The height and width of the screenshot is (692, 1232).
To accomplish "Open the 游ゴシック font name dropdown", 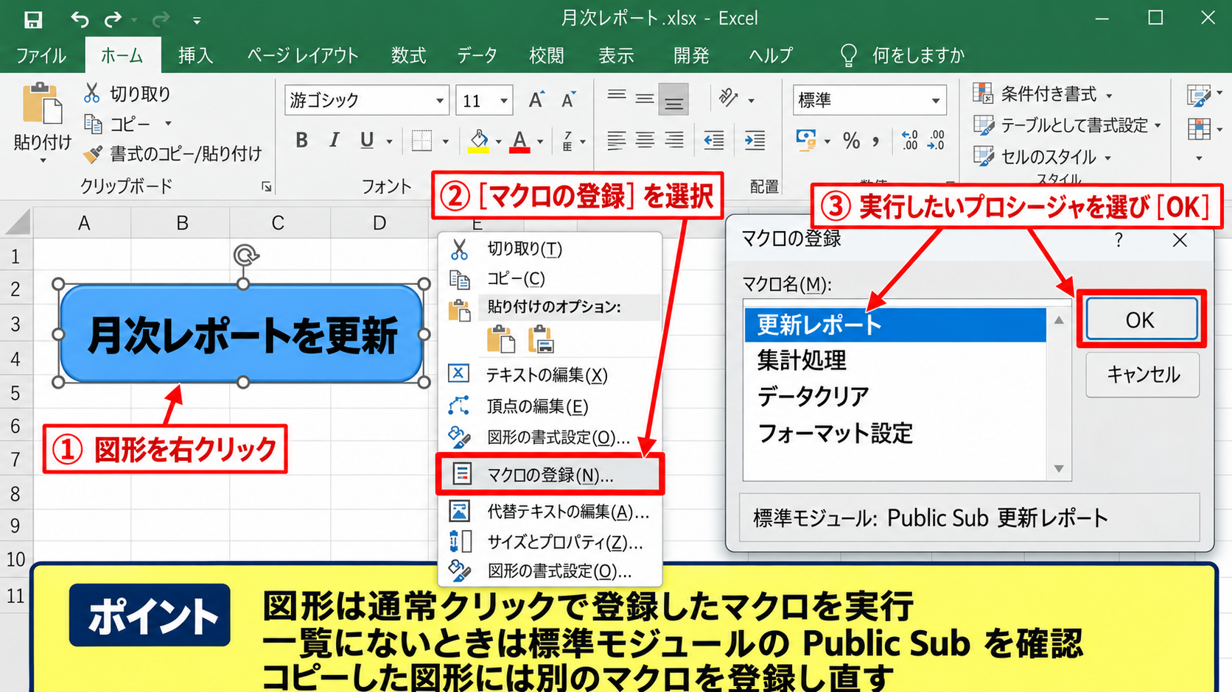I will 440,100.
